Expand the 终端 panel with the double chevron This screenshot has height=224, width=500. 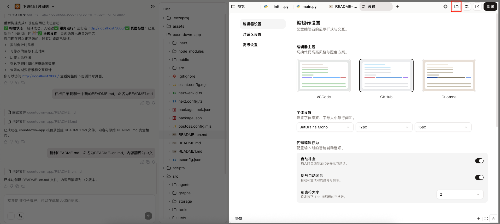point(493,219)
